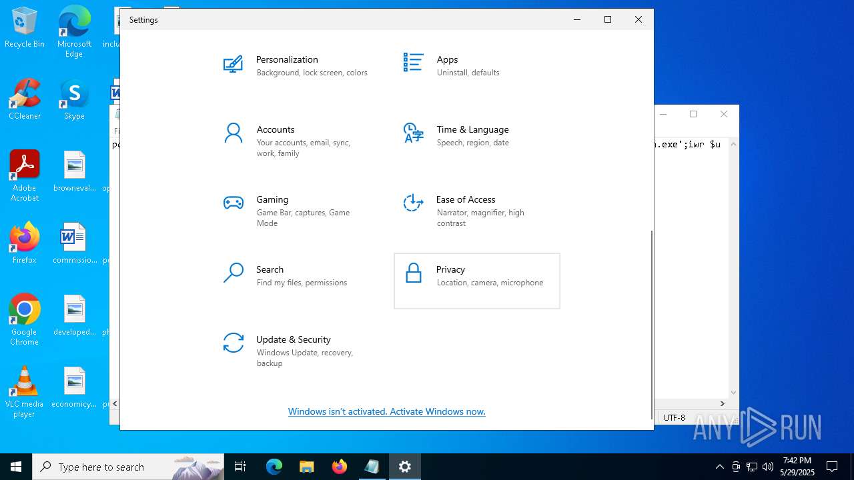This screenshot has width=854, height=480.
Task: Open Personalization settings icon
Action: tap(233, 64)
